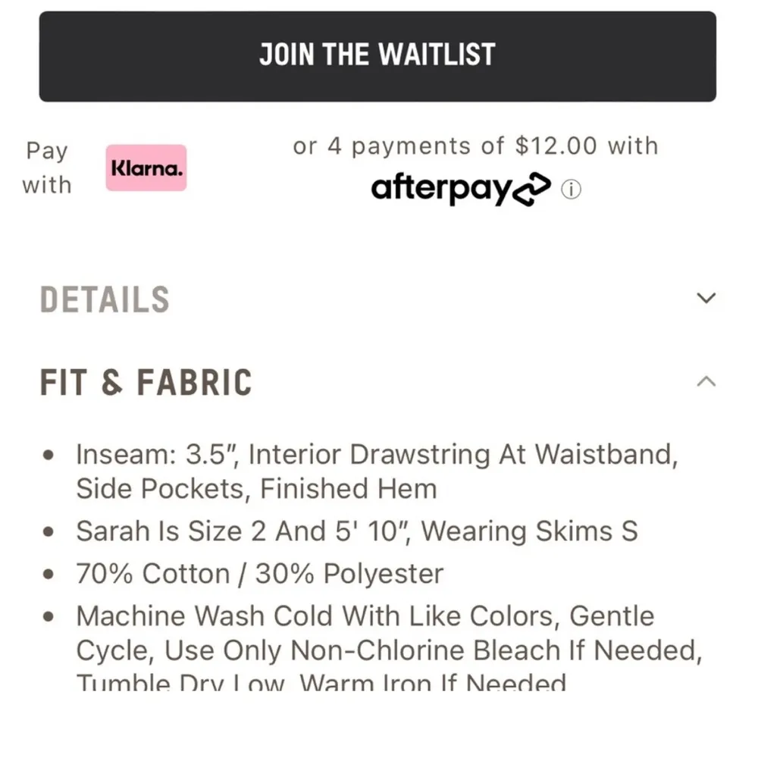Screen dimensions: 758x758
Task: Click the "Pay with" label
Action: [47, 168]
